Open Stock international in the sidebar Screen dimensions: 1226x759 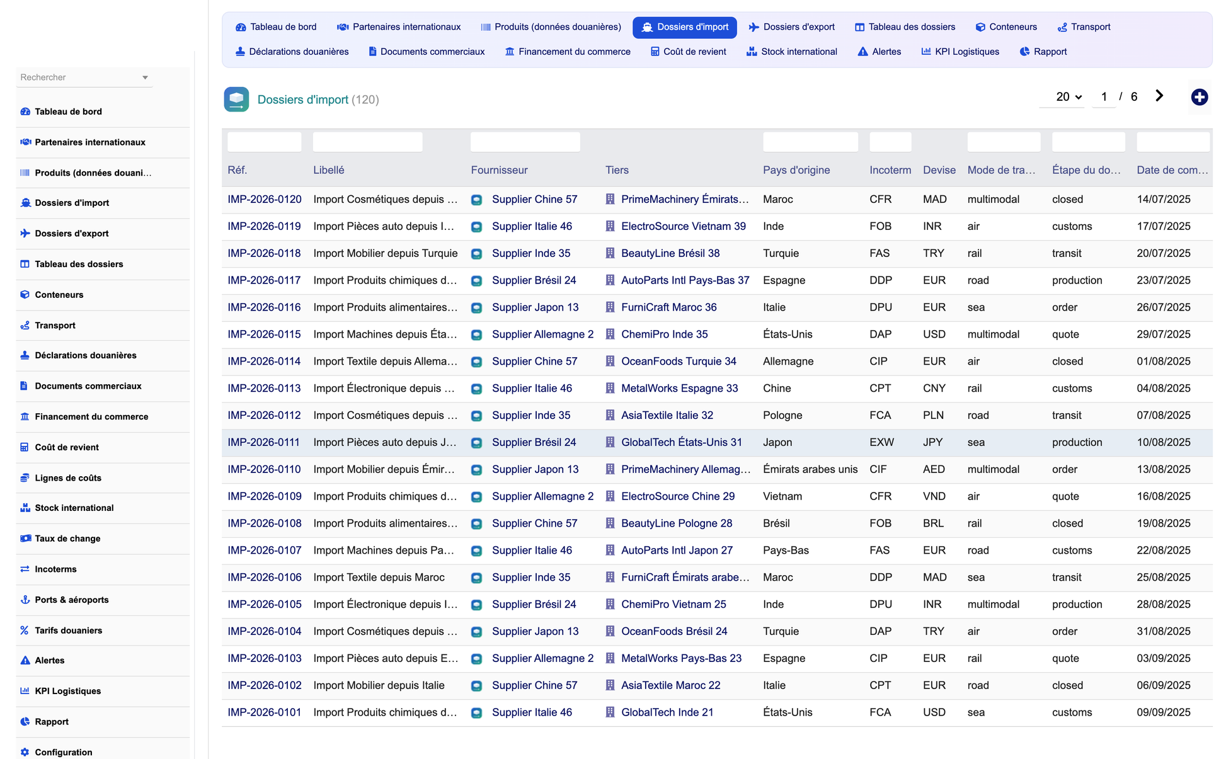74,508
